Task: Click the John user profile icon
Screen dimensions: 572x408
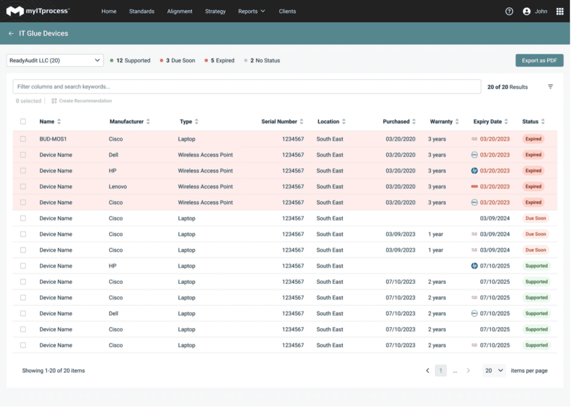Action: (x=526, y=11)
